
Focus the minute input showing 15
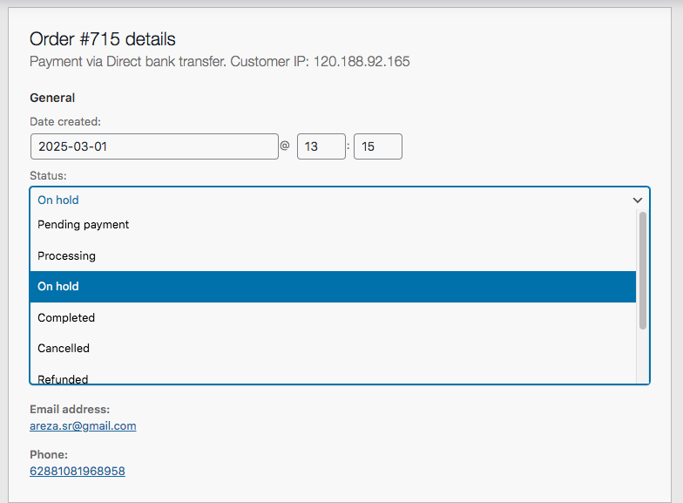(x=377, y=146)
